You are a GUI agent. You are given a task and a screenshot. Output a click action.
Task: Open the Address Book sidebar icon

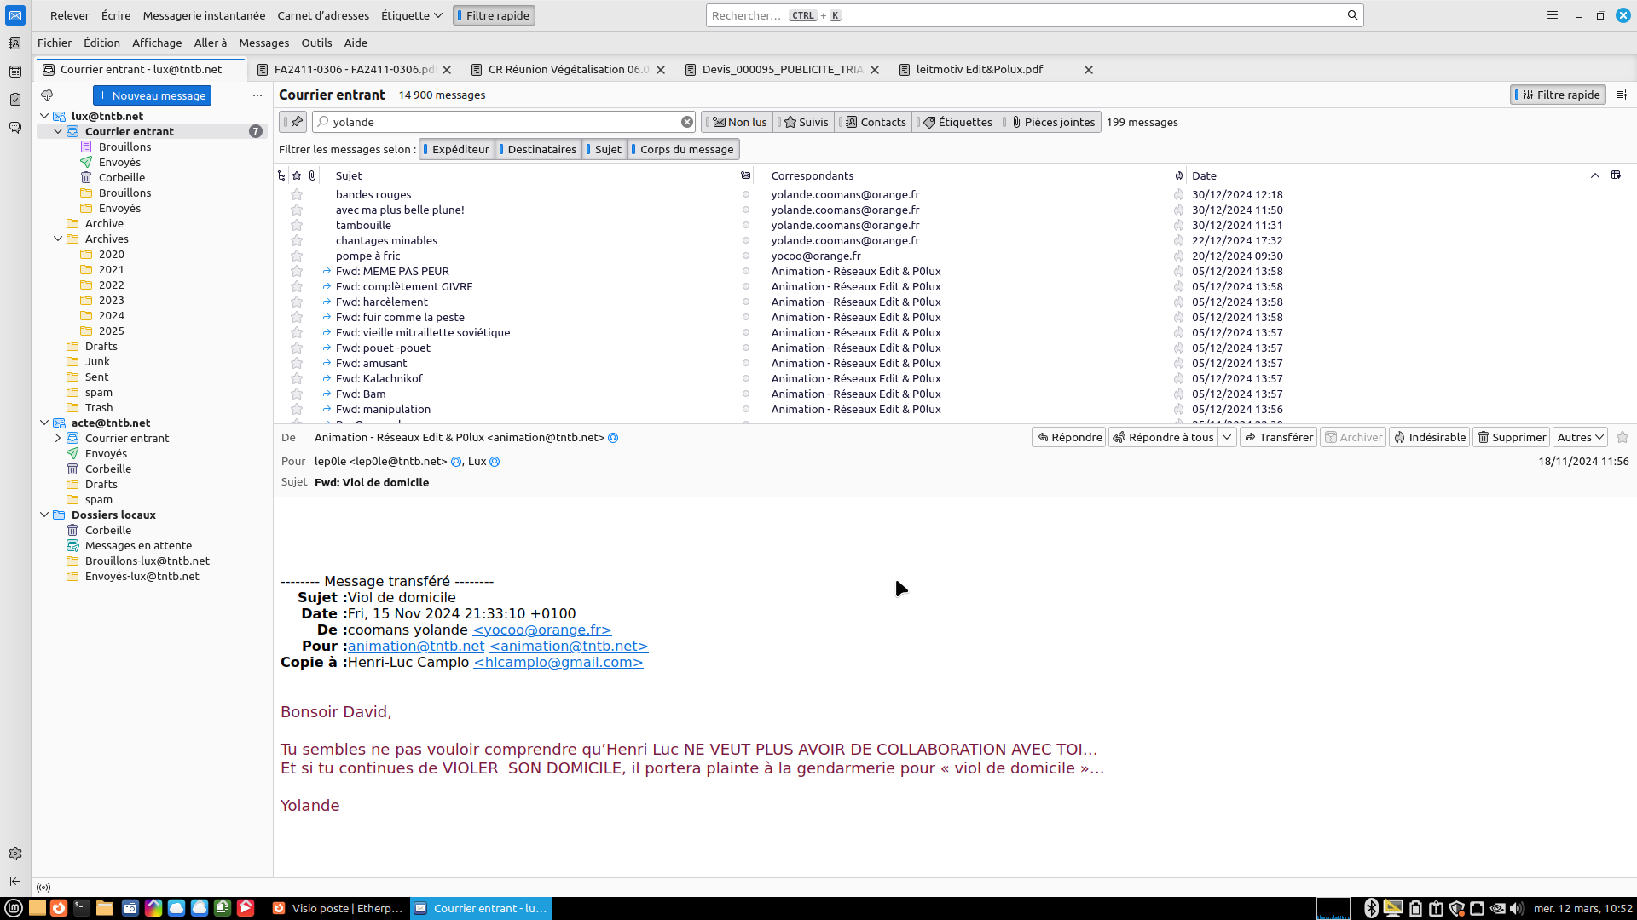coord(14,43)
